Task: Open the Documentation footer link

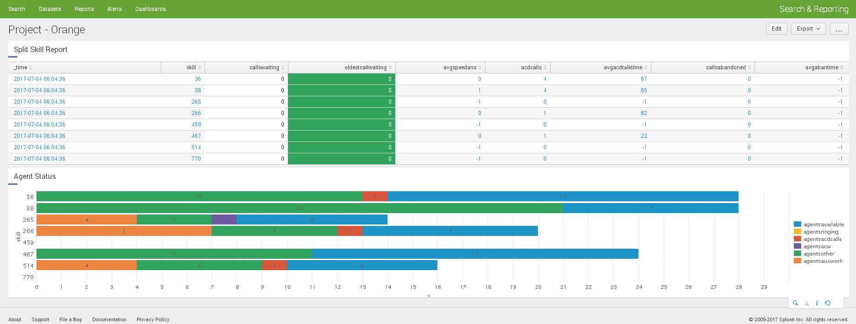Action: (109, 319)
